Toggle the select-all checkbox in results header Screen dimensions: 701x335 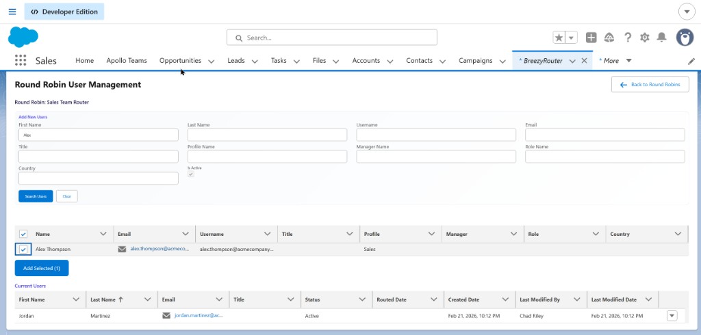[23, 234]
